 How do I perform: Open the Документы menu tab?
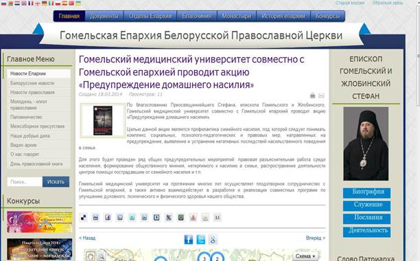[104, 16]
